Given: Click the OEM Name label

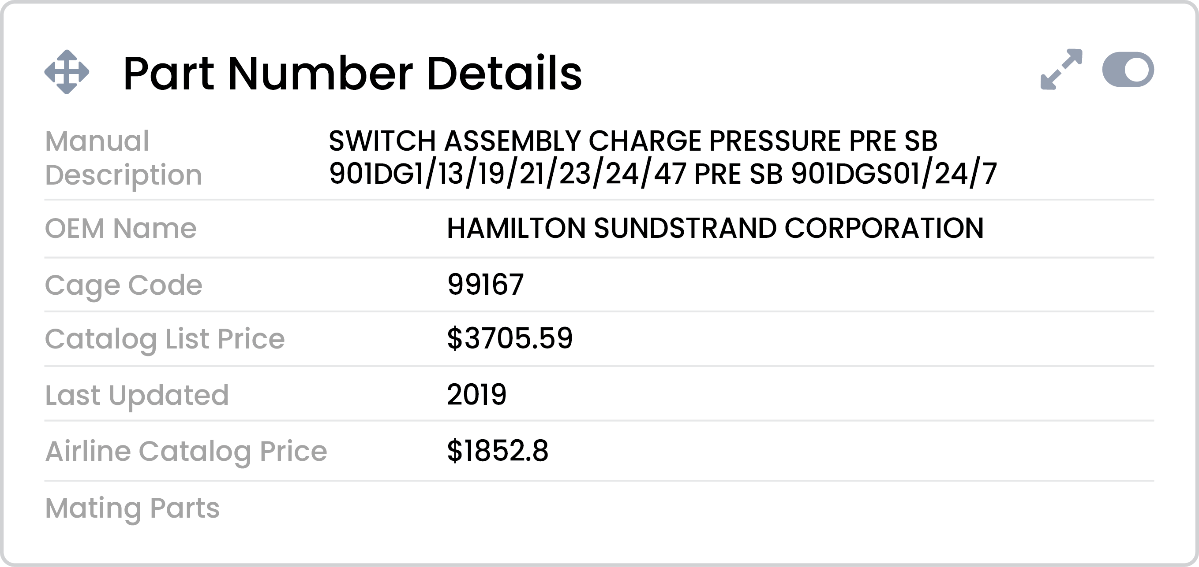Looking at the screenshot, I should point(120,228).
